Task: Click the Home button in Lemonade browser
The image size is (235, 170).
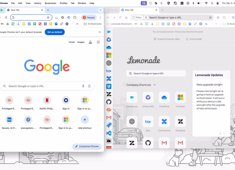Action: tap(126, 18)
